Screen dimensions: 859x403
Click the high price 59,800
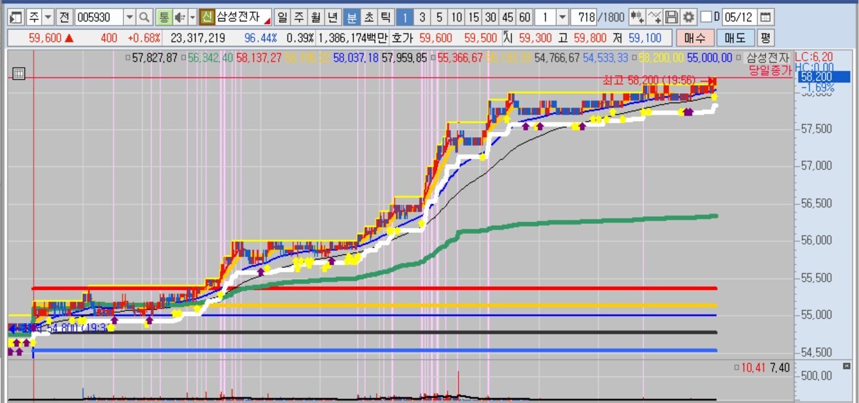point(590,38)
